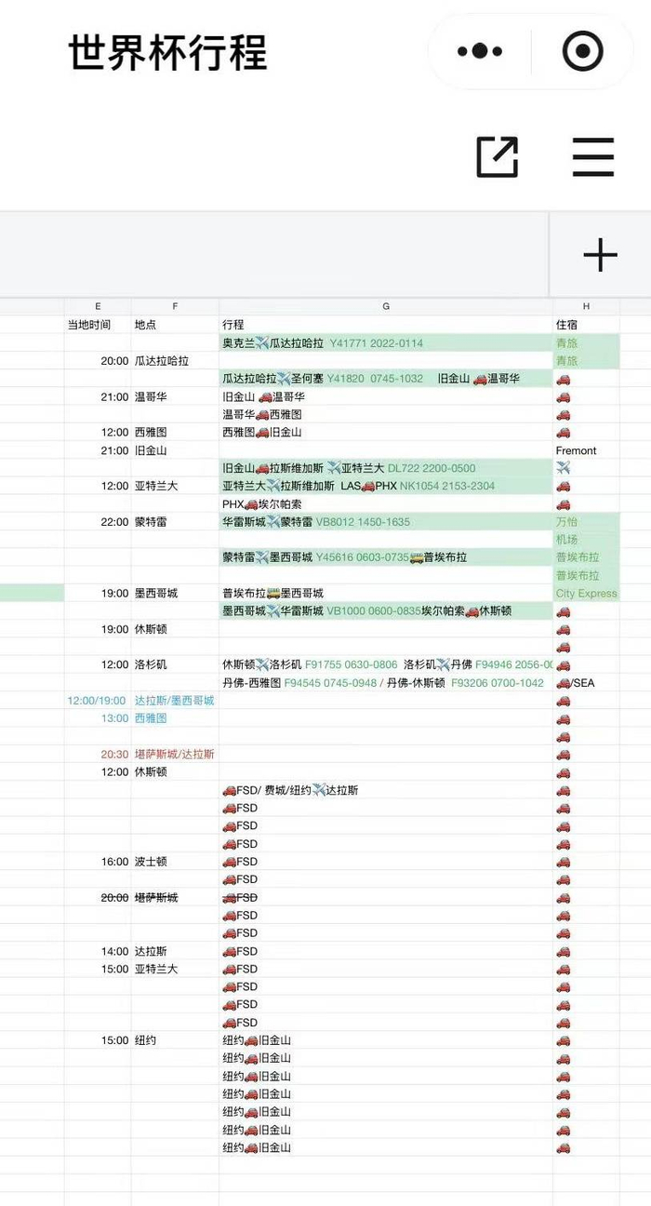
Task: Select the 22:00 time cell
Action: pyautogui.click(x=98, y=522)
